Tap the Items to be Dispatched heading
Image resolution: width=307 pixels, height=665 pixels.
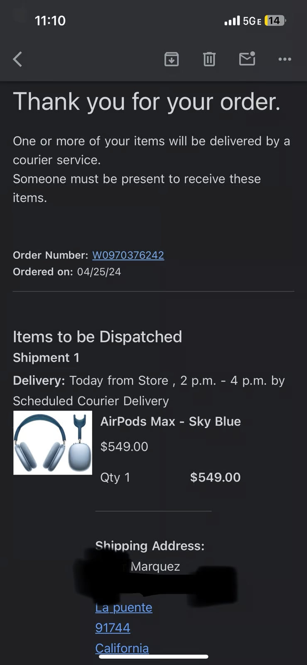[x=98, y=337]
